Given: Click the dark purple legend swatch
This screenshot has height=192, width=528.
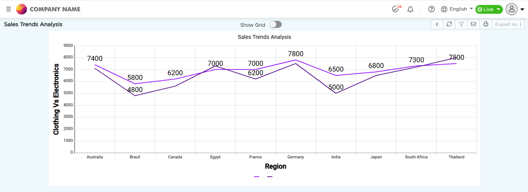Looking at the screenshot, I should [270, 177].
